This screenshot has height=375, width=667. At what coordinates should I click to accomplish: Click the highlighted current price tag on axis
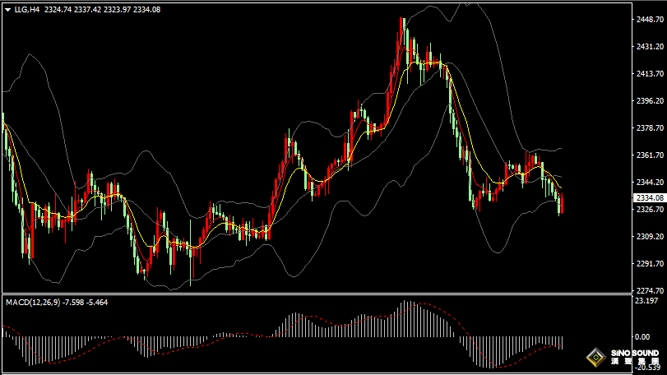point(649,198)
